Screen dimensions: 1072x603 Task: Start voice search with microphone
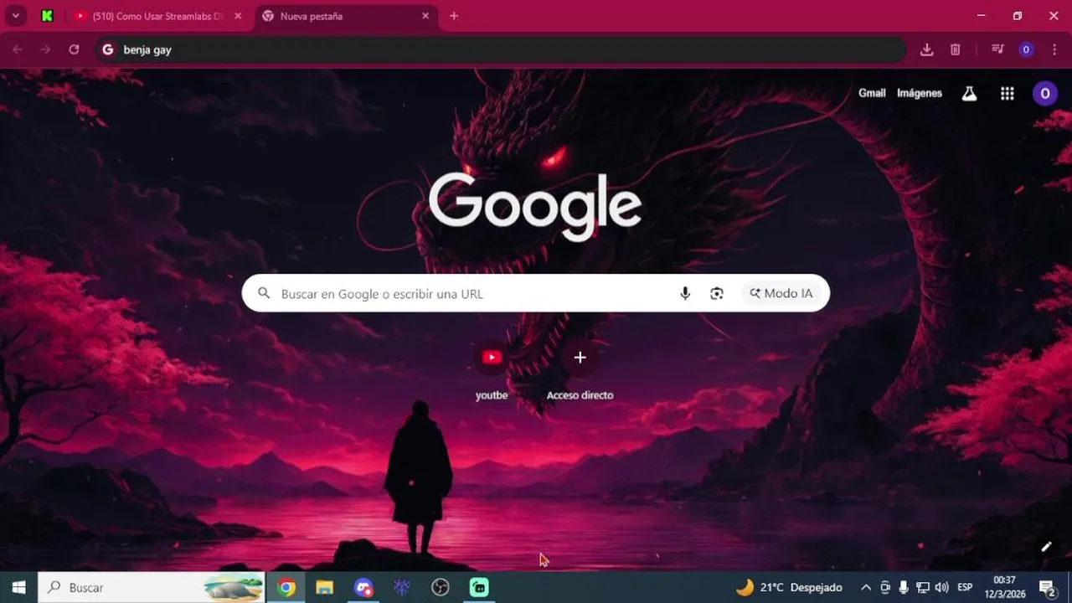tap(685, 293)
